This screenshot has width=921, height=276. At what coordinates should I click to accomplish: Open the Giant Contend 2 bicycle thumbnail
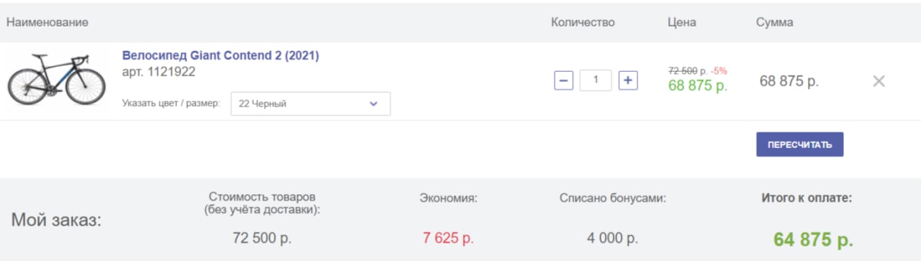coord(56,79)
